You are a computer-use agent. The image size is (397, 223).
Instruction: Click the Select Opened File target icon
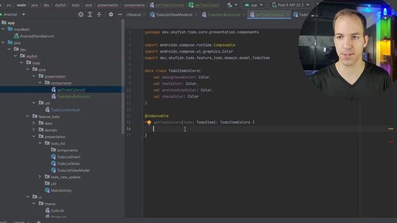81,14
